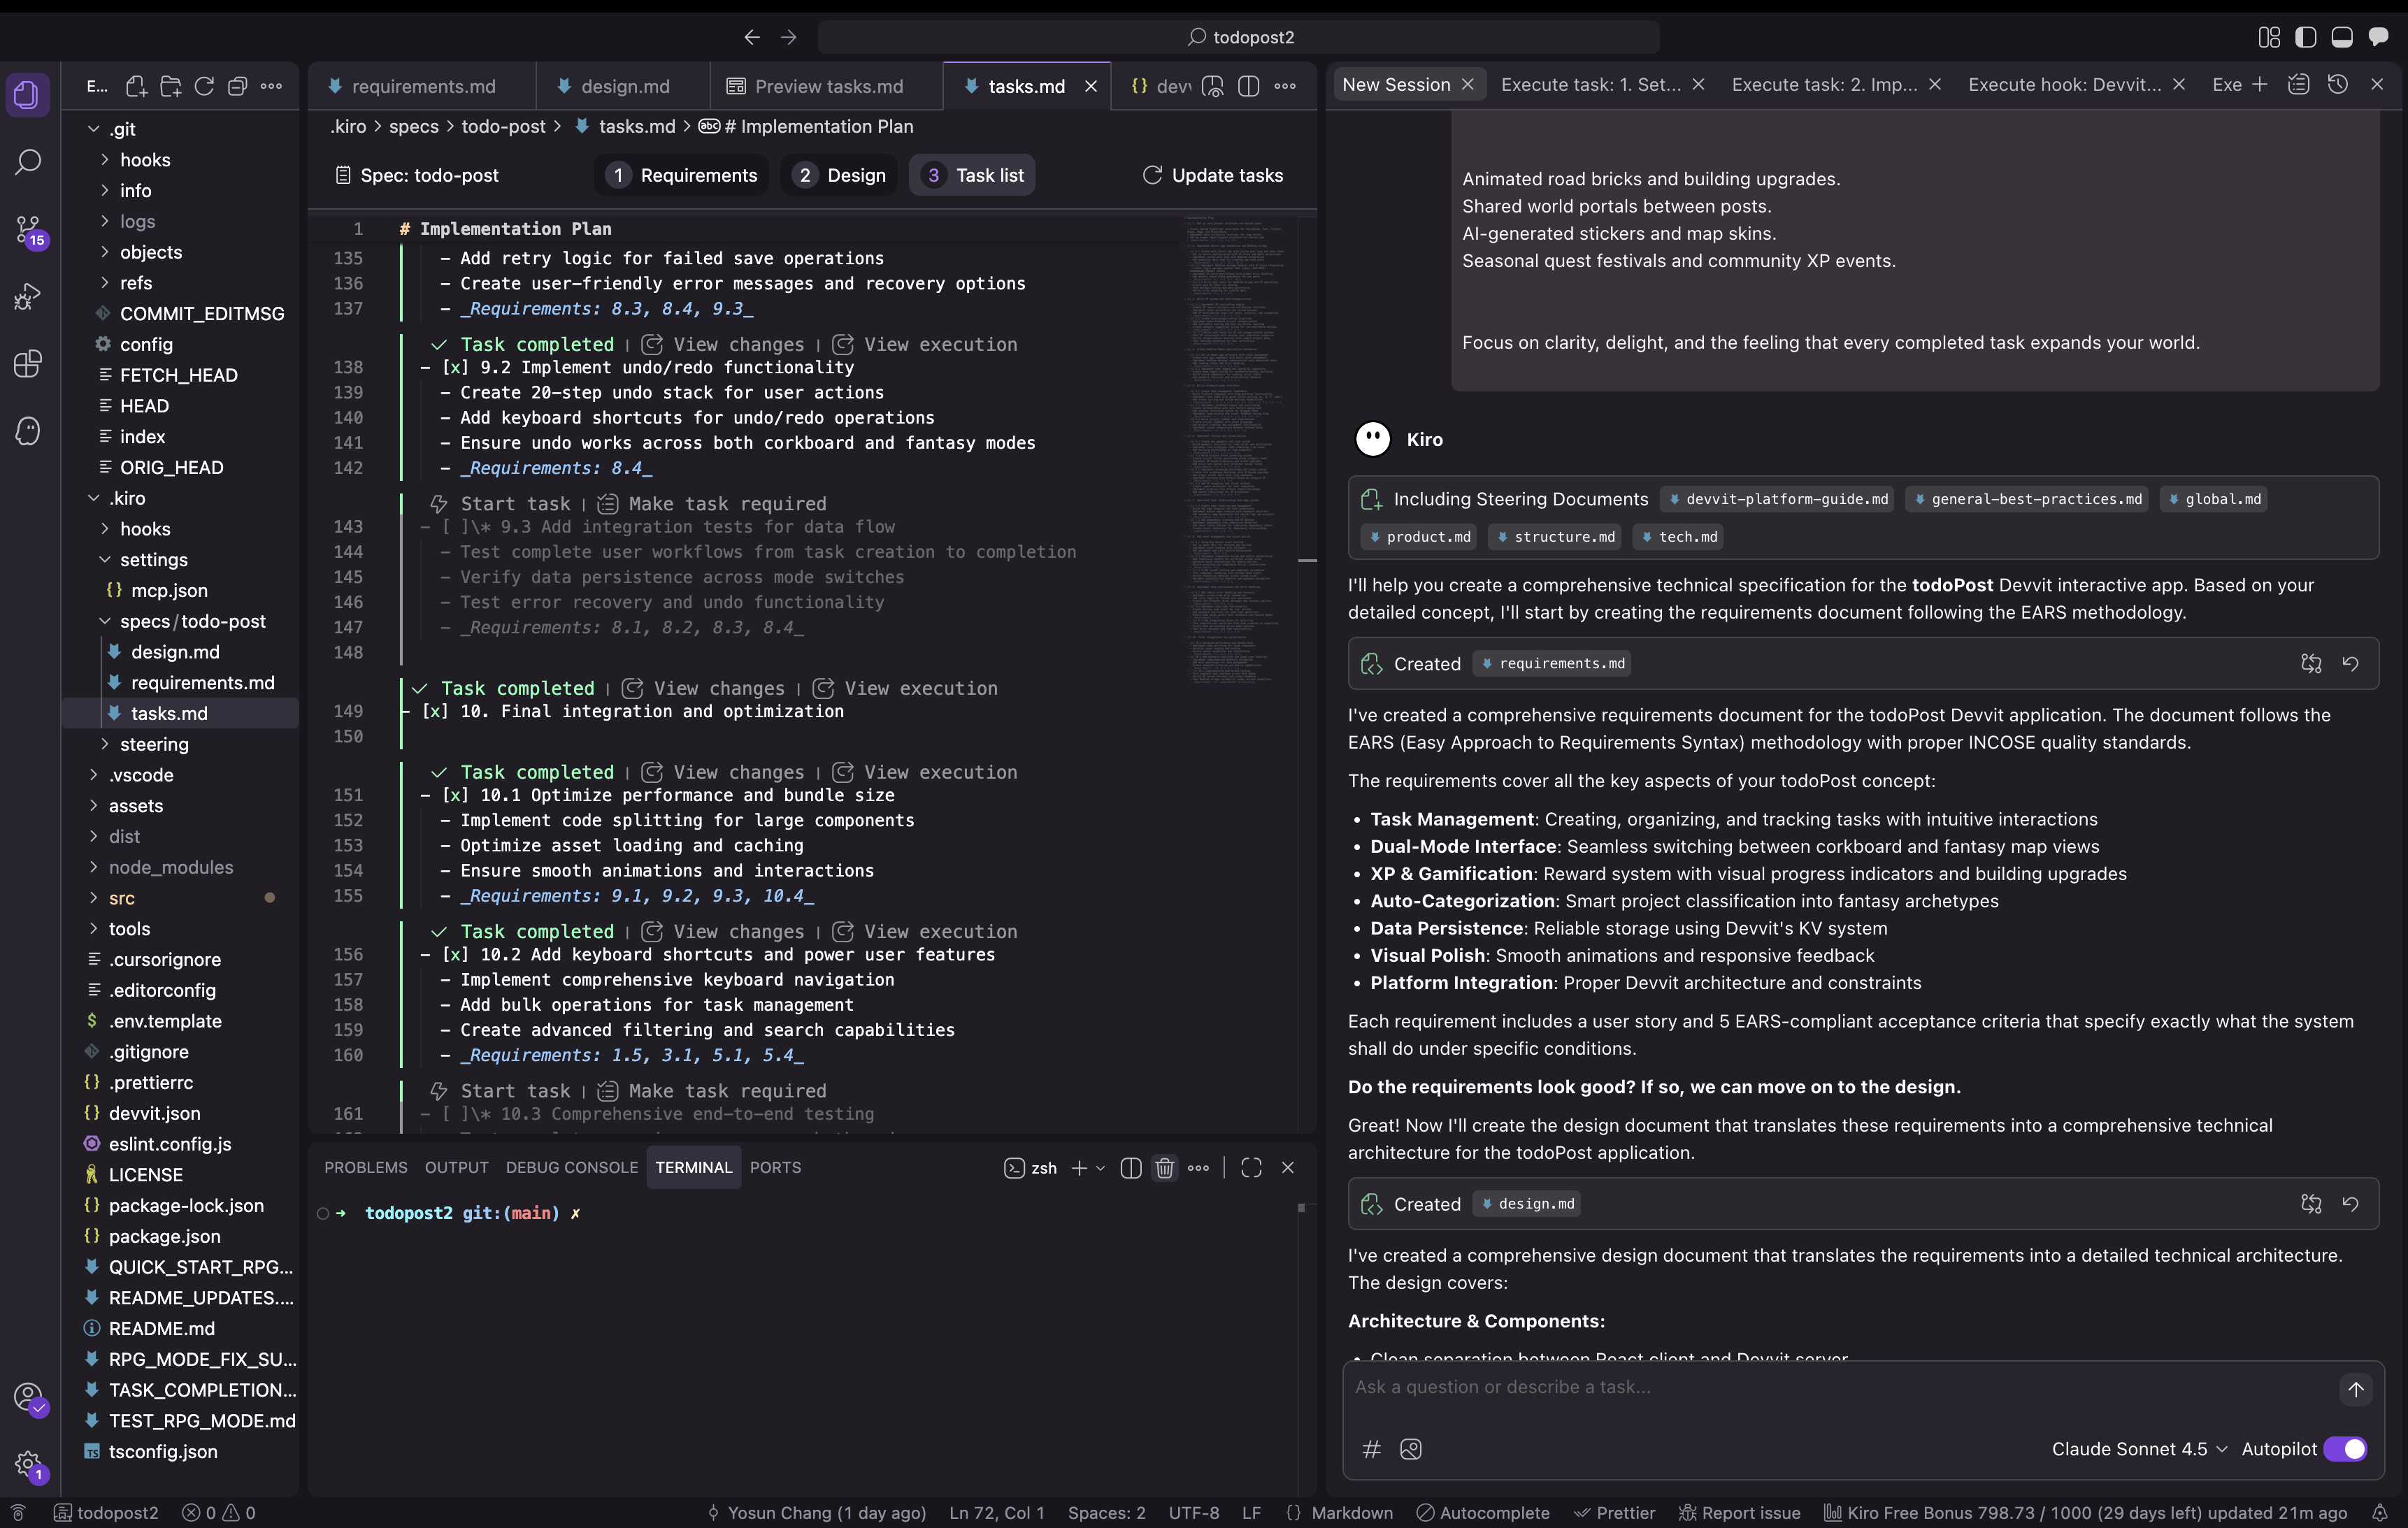Click the Update tasks button
The width and height of the screenshot is (2408, 1528).
coord(1212,175)
